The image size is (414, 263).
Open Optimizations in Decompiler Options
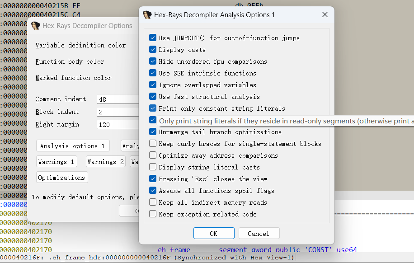(x=62, y=178)
